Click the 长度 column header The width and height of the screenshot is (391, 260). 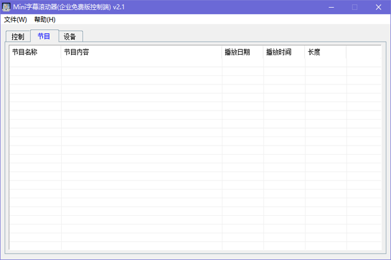click(x=325, y=52)
